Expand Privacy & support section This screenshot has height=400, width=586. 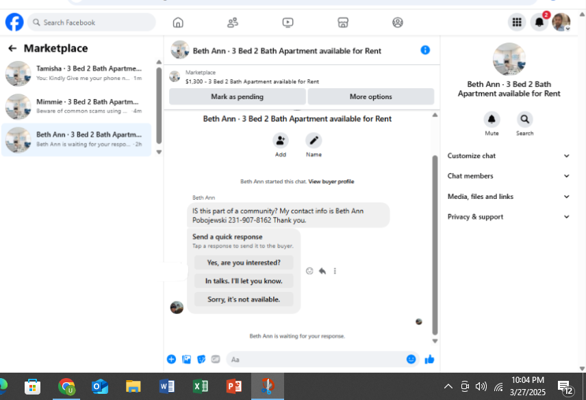pyautogui.click(x=508, y=217)
